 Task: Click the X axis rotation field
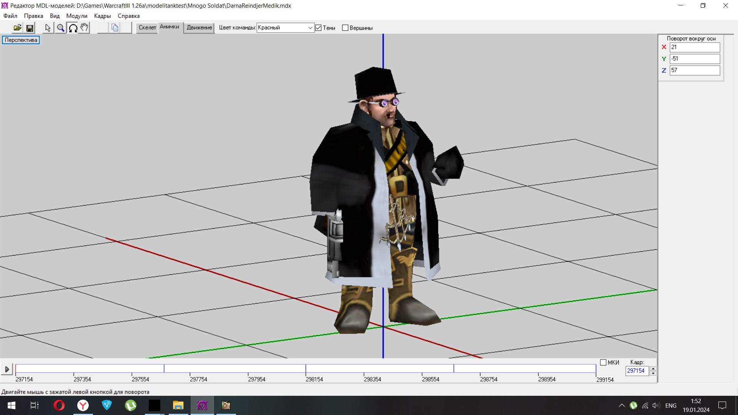pyautogui.click(x=694, y=47)
